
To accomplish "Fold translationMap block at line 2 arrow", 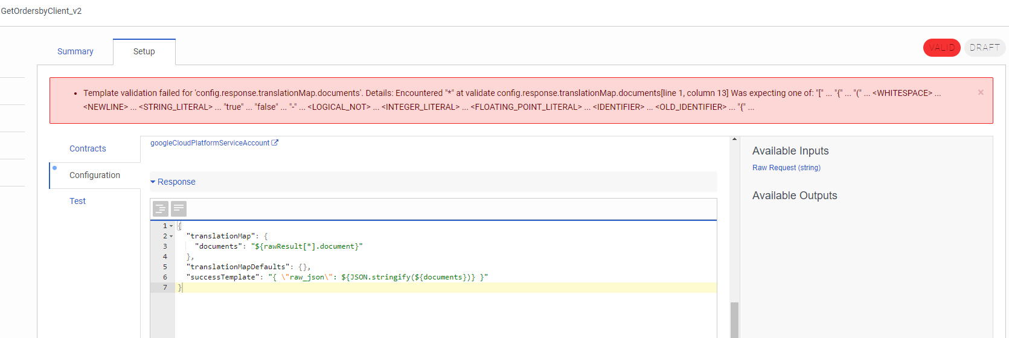I will 171,237.
